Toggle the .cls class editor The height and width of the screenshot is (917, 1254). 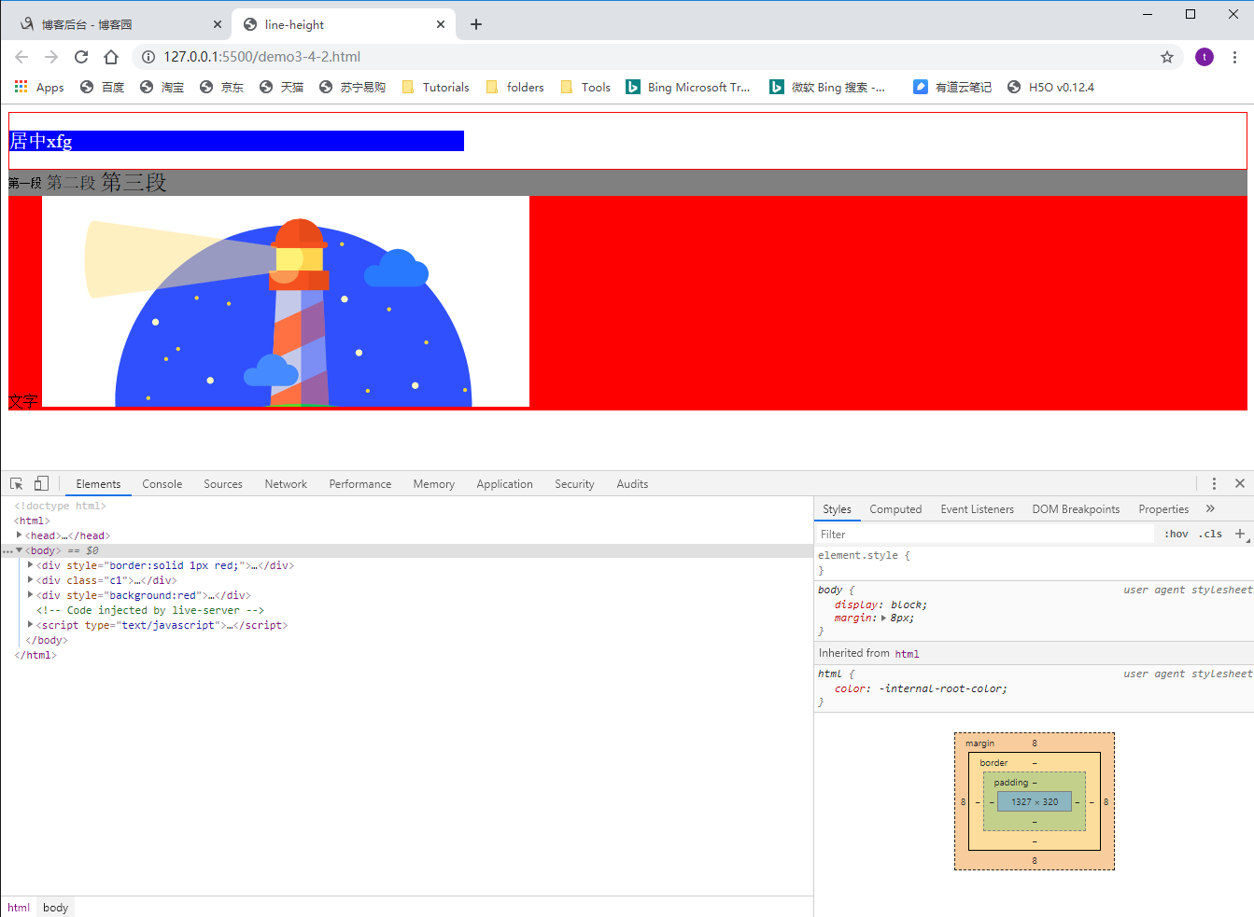pos(1211,534)
